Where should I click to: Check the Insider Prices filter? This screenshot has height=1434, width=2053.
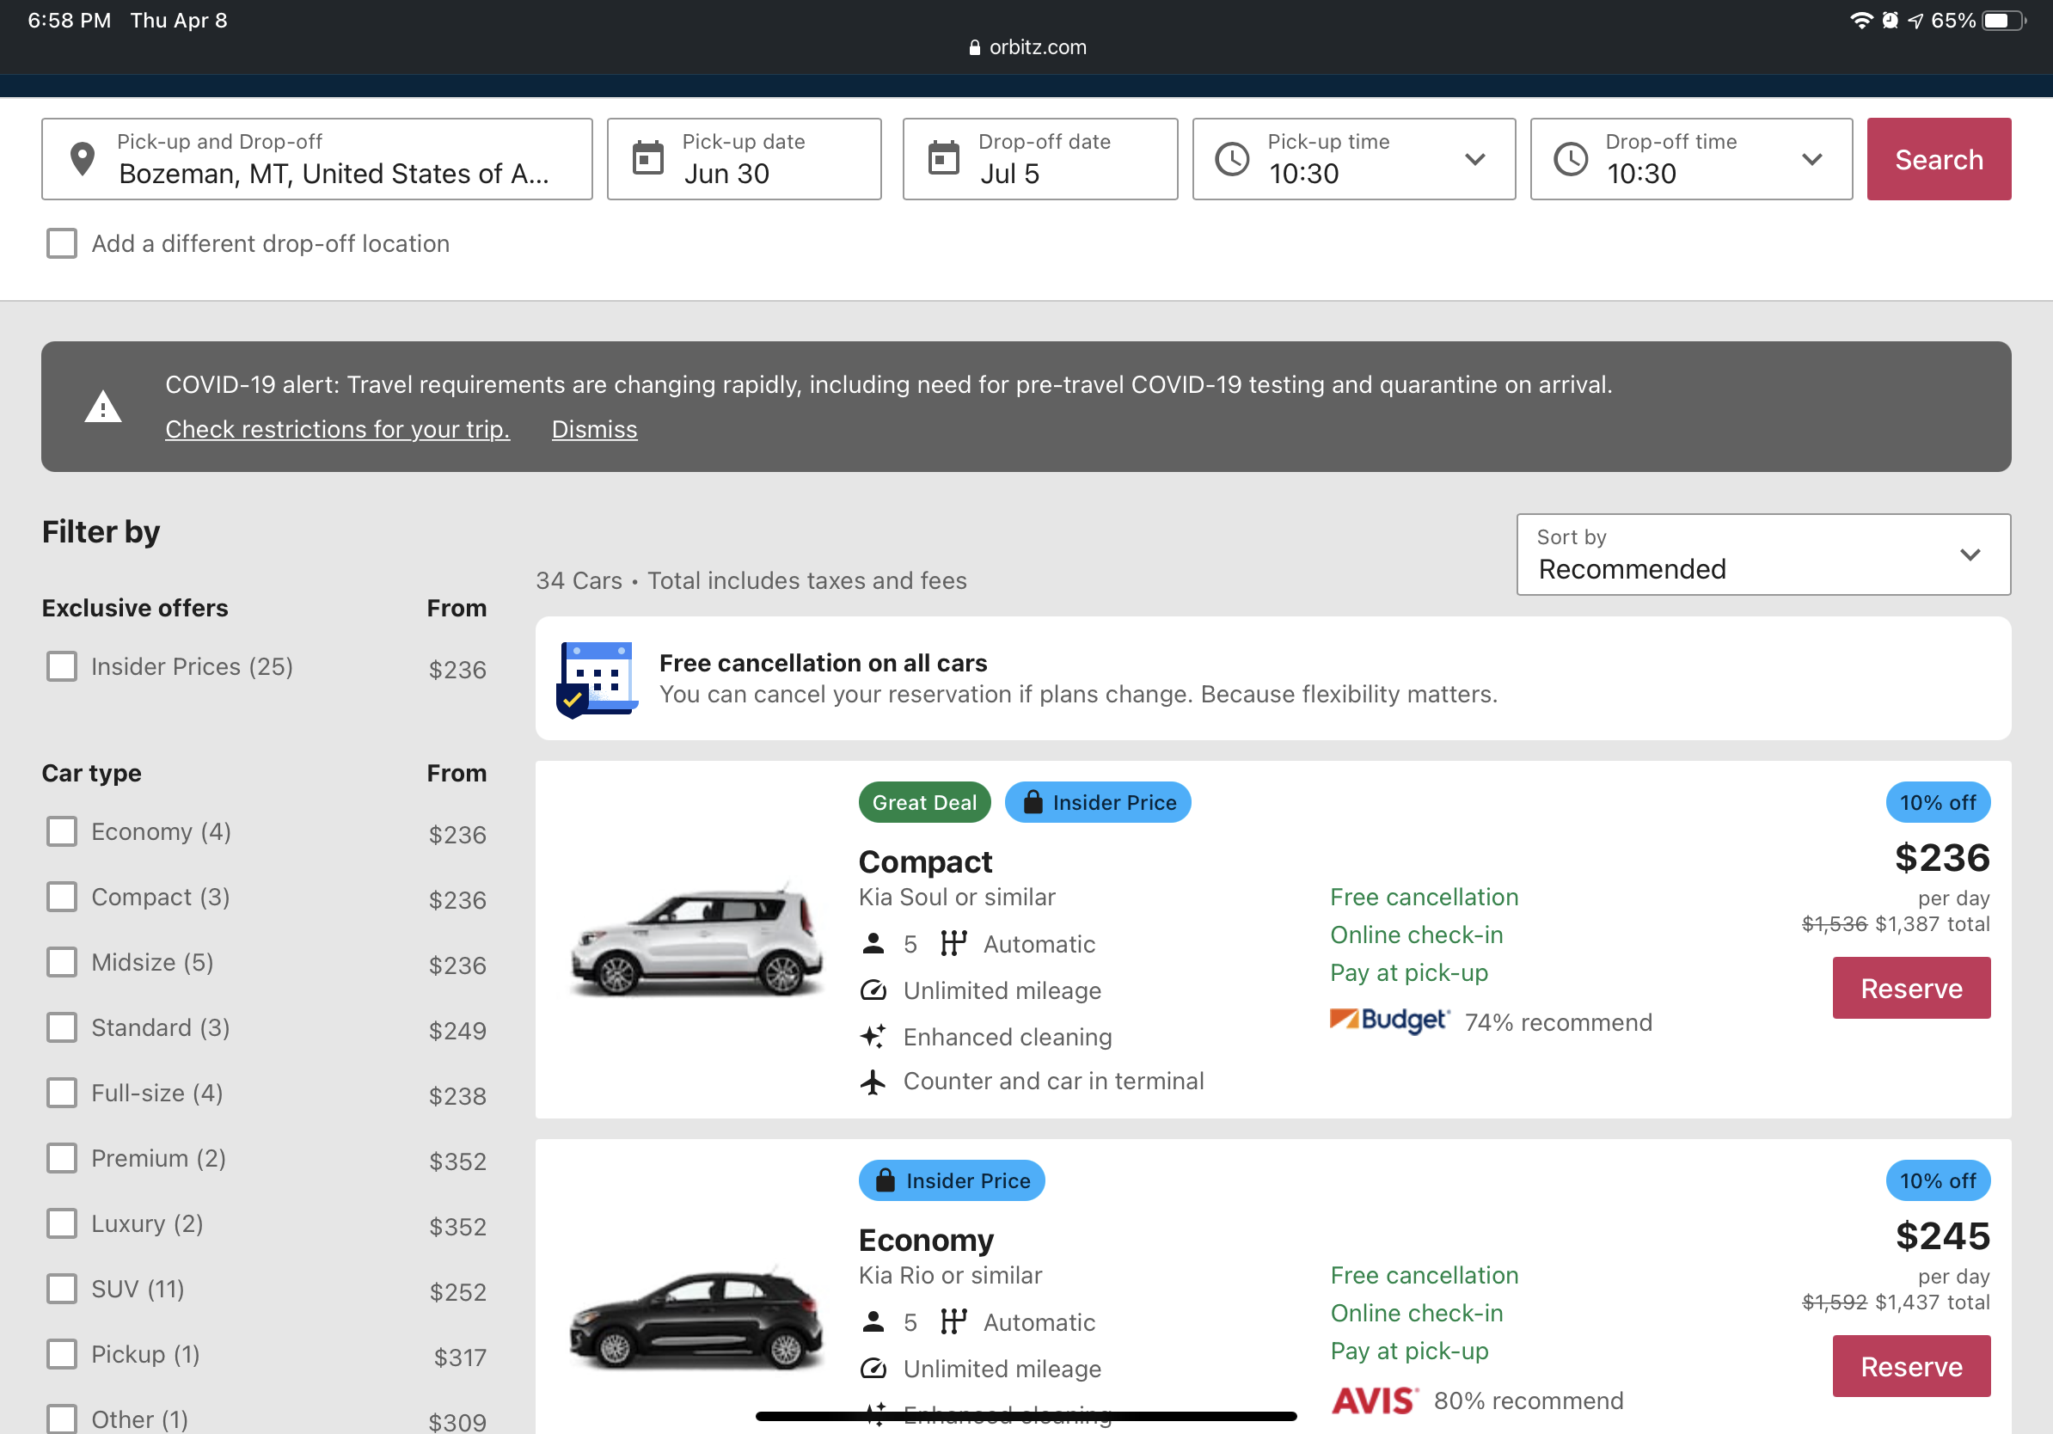pyautogui.click(x=62, y=666)
